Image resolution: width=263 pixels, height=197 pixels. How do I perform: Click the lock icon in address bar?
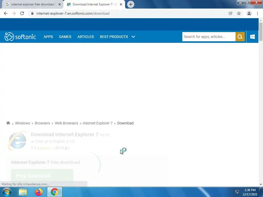point(32,13)
